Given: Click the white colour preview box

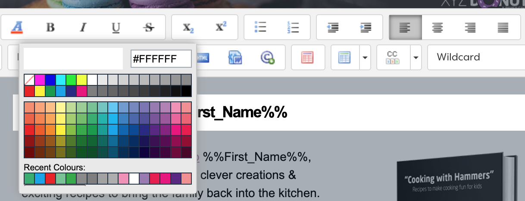Looking at the screenshot, I should coord(73,59).
